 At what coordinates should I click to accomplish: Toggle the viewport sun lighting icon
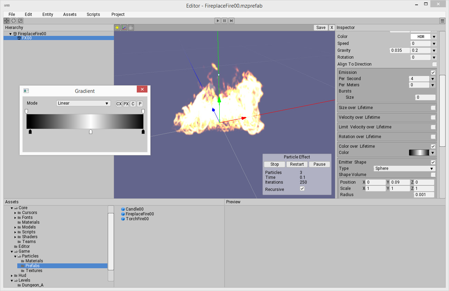117,28
